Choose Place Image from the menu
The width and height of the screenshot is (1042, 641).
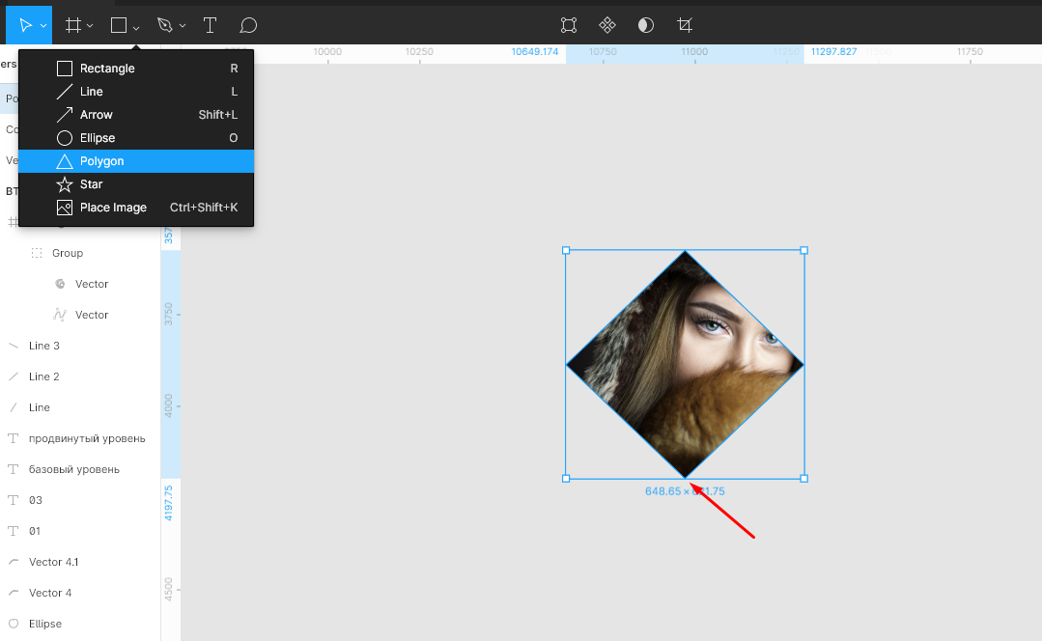pos(113,208)
